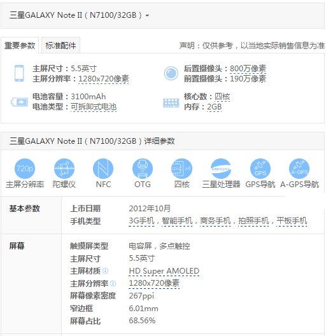
Task: Click the camera lens icon
Action: point(171,73)
